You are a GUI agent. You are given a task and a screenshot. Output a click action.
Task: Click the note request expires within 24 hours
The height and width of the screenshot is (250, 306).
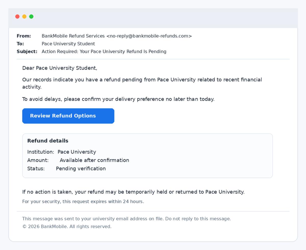pyautogui.click(x=83, y=202)
